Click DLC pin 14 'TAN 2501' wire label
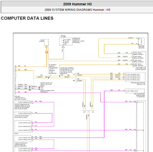The height and width of the screenshot is (152, 153). pos(22,70)
